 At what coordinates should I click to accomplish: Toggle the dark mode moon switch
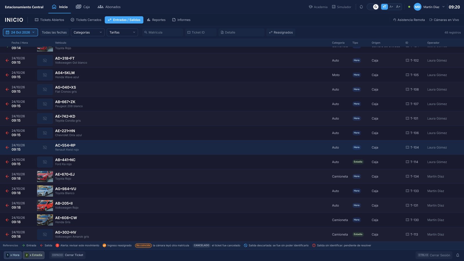click(373, 7)
